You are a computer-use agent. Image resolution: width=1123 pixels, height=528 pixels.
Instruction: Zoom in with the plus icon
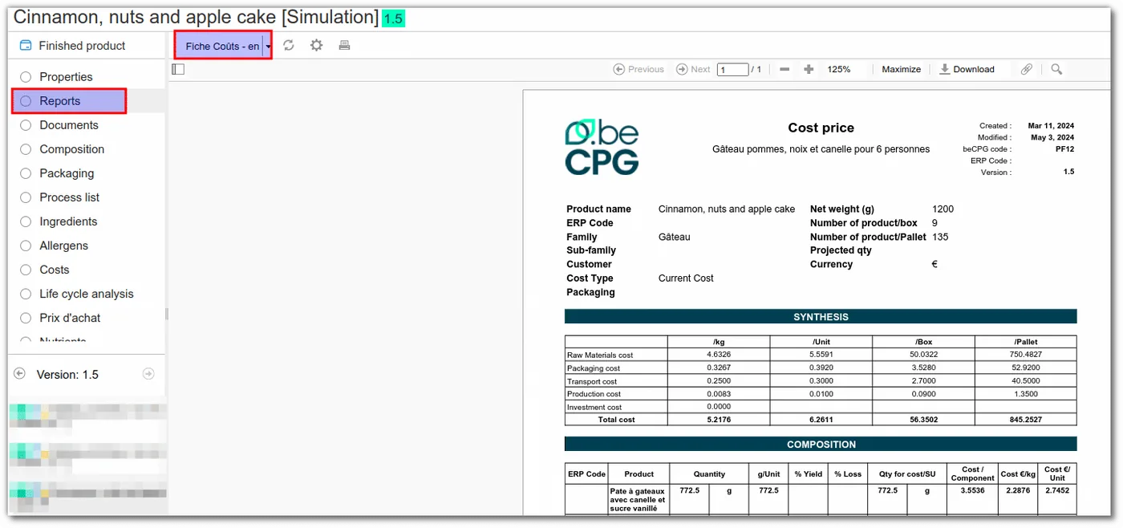tap(809, 70)
